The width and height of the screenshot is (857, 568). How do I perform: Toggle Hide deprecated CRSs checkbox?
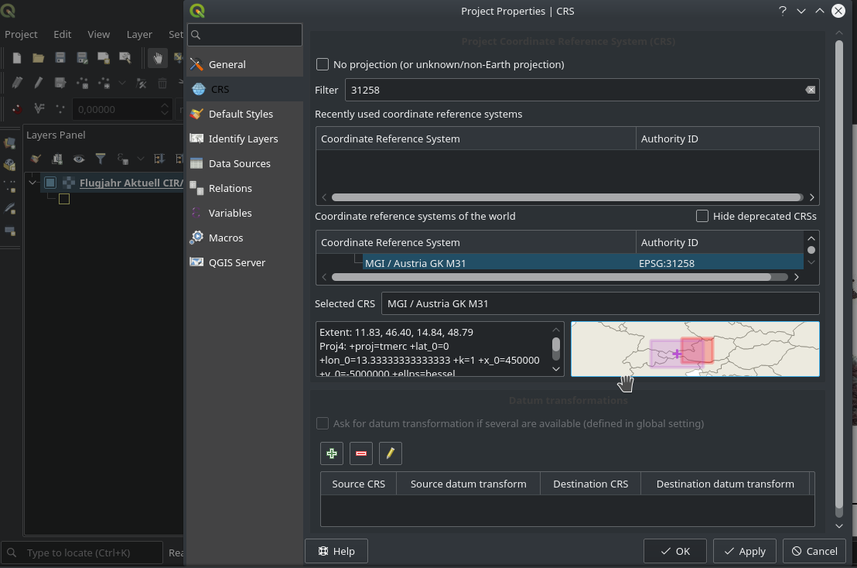point(702,216)
